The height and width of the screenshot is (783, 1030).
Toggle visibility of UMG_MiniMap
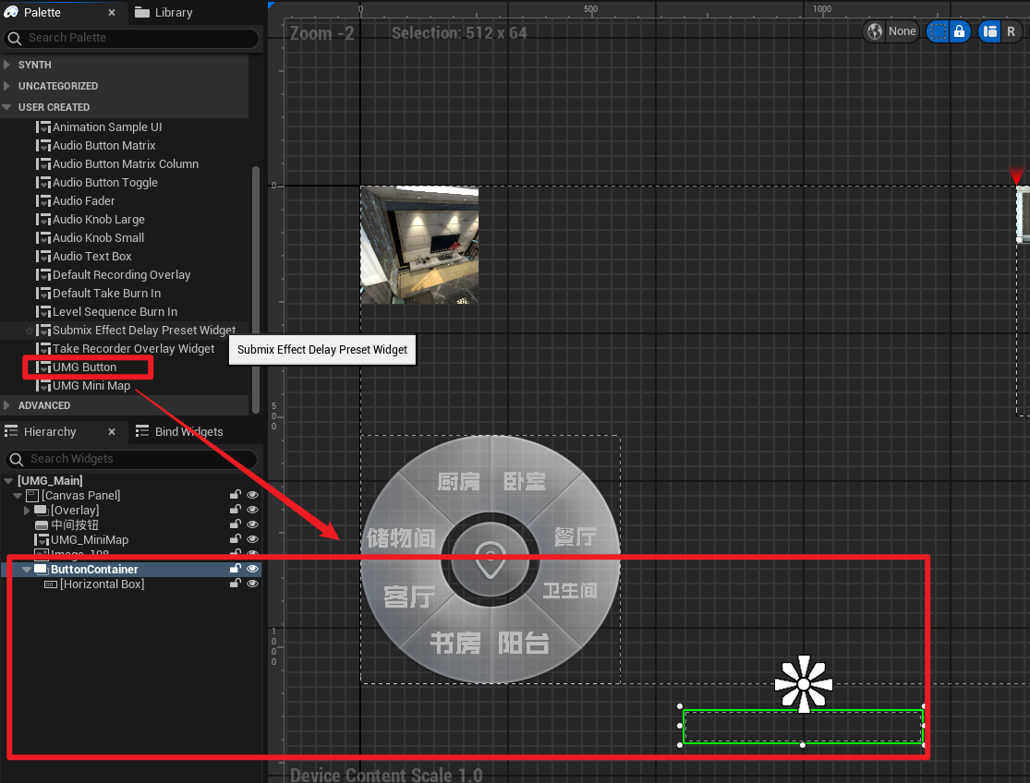click(252, 539)
